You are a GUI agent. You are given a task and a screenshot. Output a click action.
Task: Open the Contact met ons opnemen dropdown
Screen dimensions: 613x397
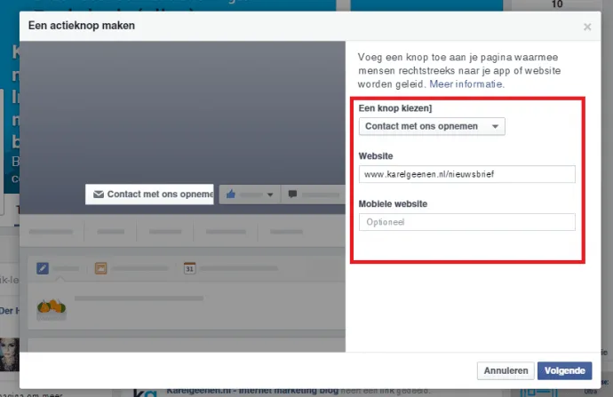coord(432,127)
